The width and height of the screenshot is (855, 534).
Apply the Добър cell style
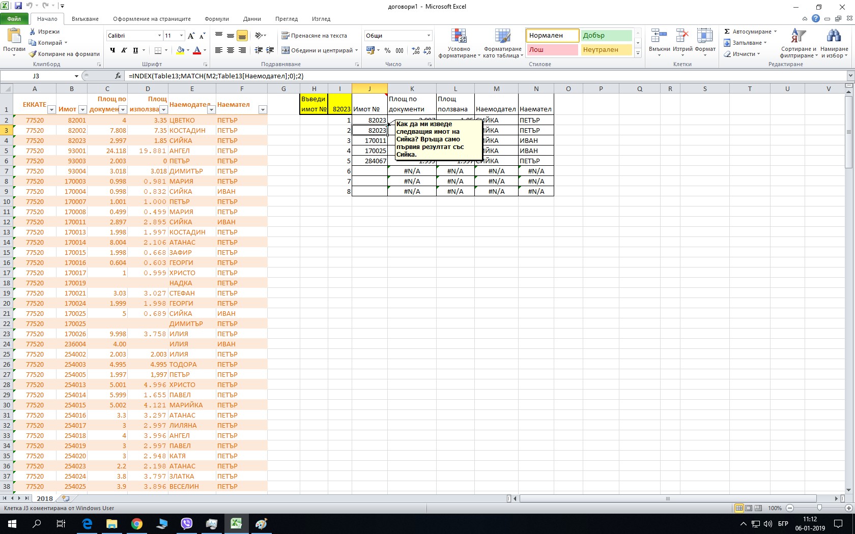tap(606, 36)
